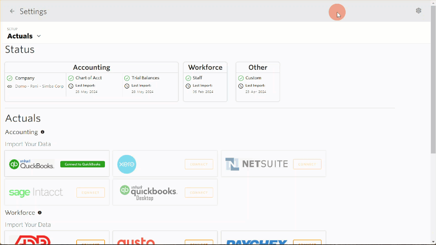Screen dimensions: 436x245
Task: Click the Chart of Acct check icon
Action: pyautogui.click(x=71, y=78)
